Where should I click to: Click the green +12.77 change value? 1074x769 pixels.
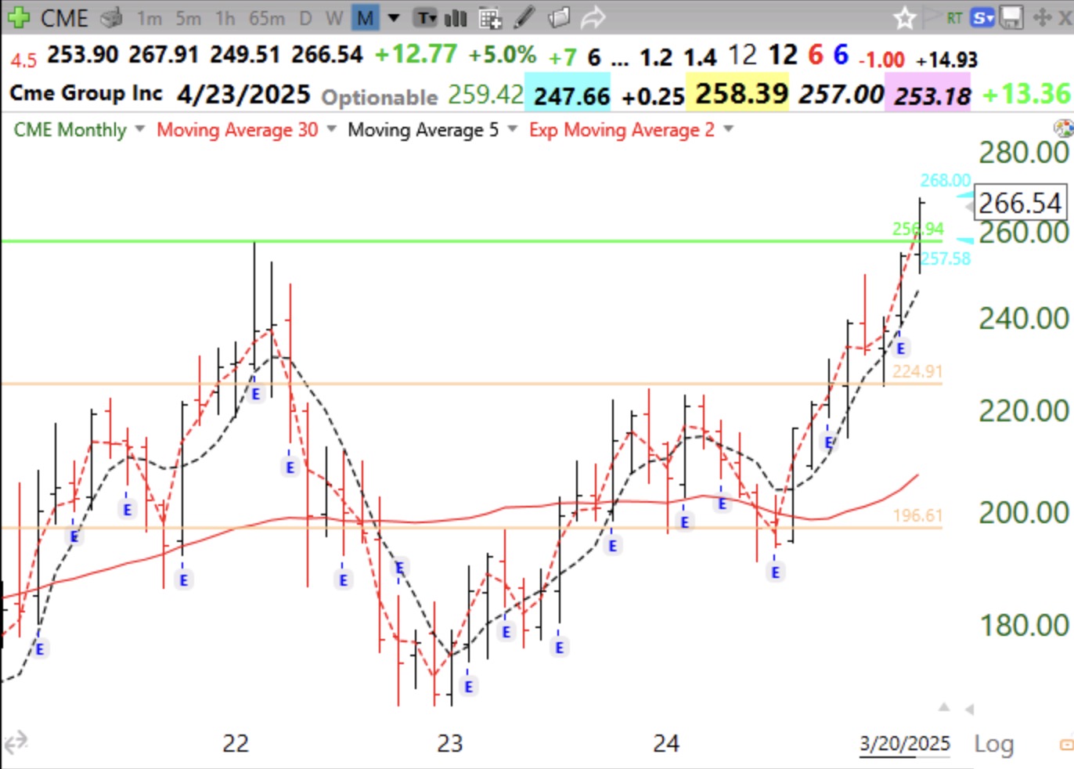(416, 54)
